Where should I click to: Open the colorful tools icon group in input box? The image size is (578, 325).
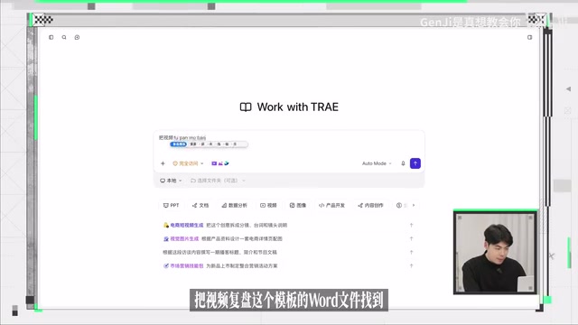tap(220, 163)
